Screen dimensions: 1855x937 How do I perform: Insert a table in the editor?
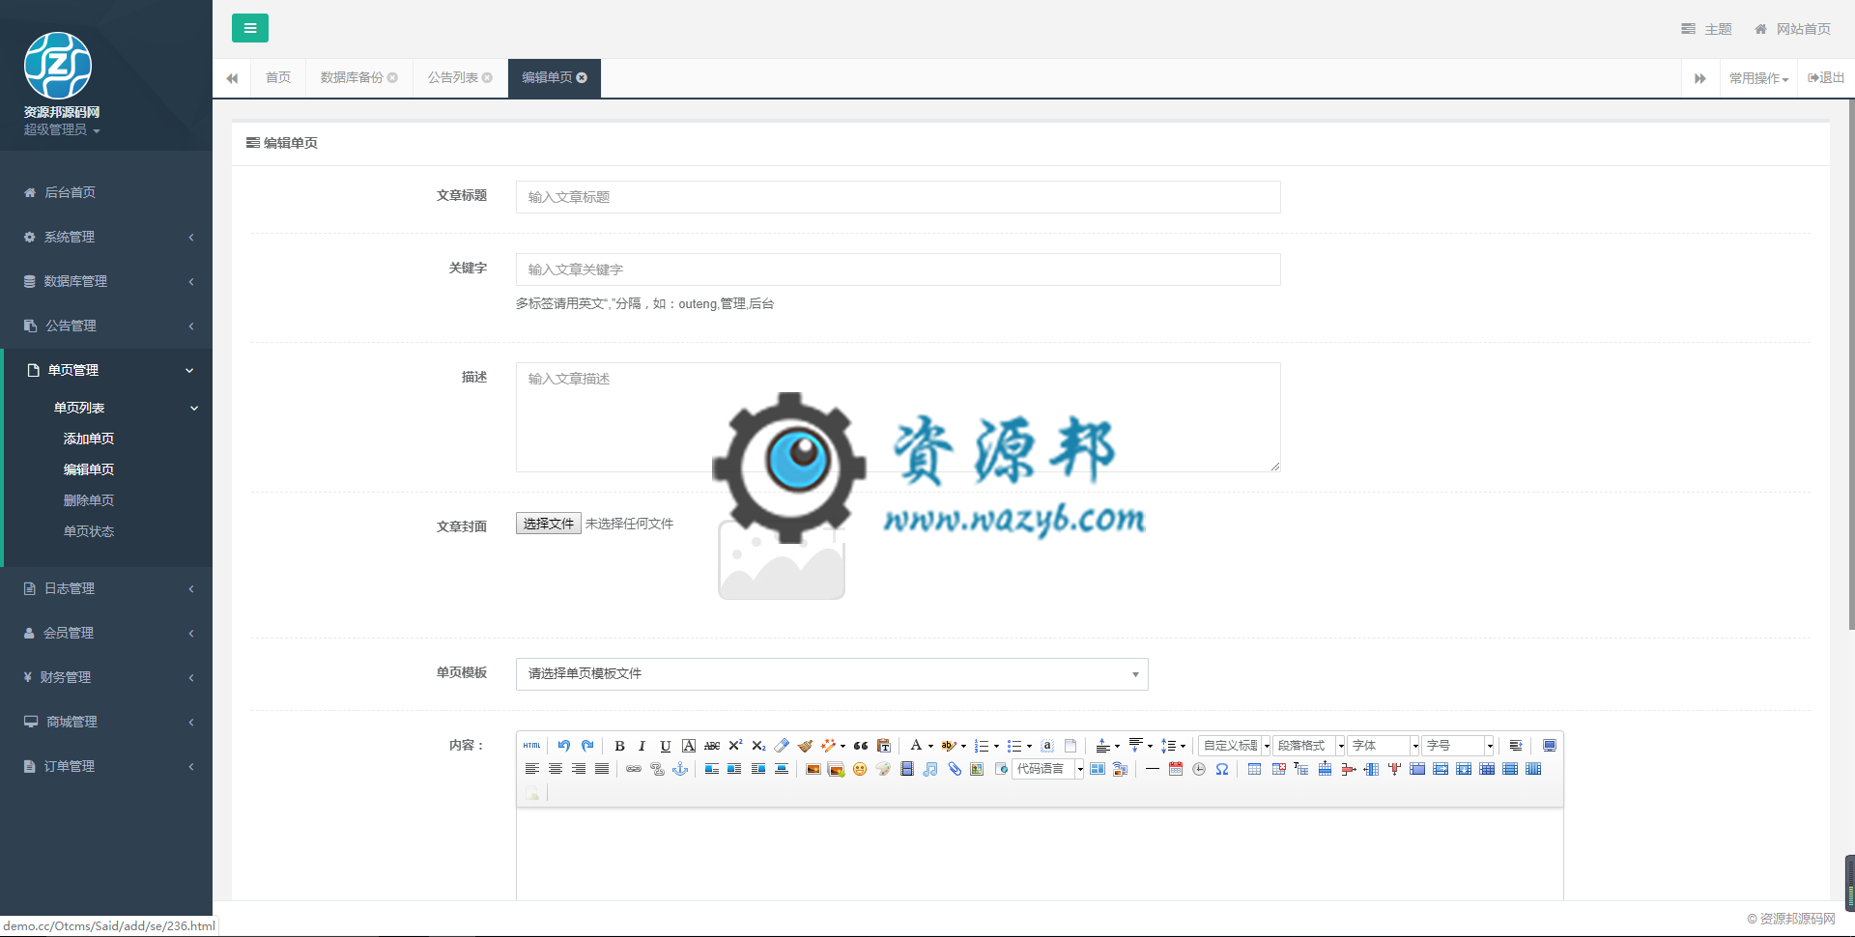click(x=1254, y=769)
